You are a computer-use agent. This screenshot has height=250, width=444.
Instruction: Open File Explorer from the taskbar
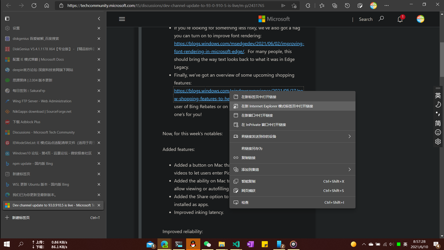(222, 244)
